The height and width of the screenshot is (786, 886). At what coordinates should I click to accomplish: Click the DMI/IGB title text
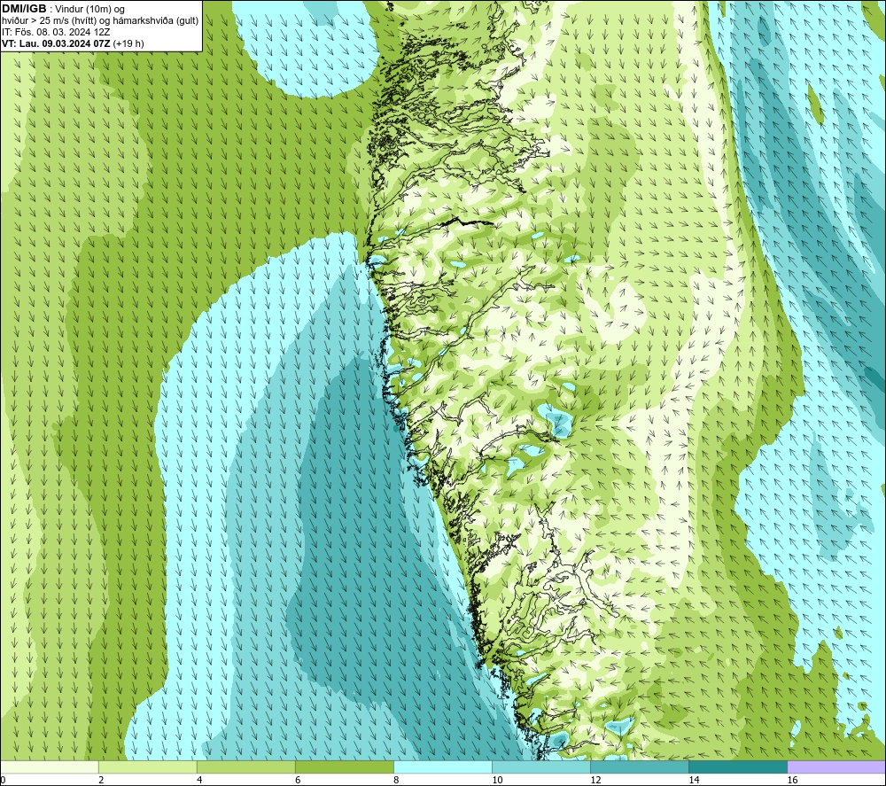tap(24, 9)
